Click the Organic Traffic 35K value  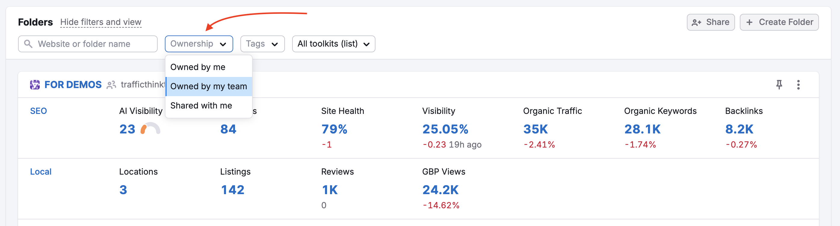(536, 129)
